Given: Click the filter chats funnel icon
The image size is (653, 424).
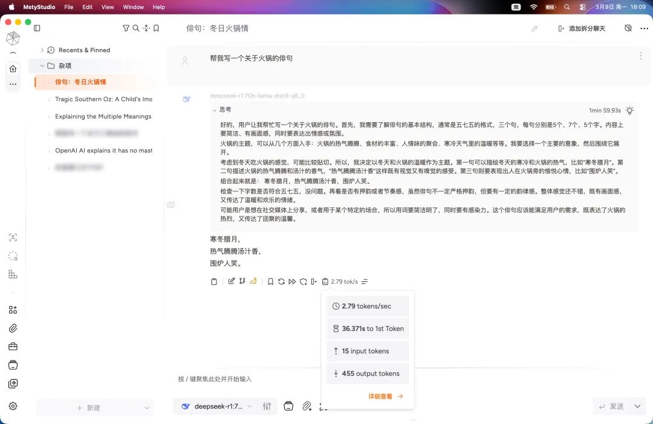Looking at the screenshot, I should click(x=126, y=28).
